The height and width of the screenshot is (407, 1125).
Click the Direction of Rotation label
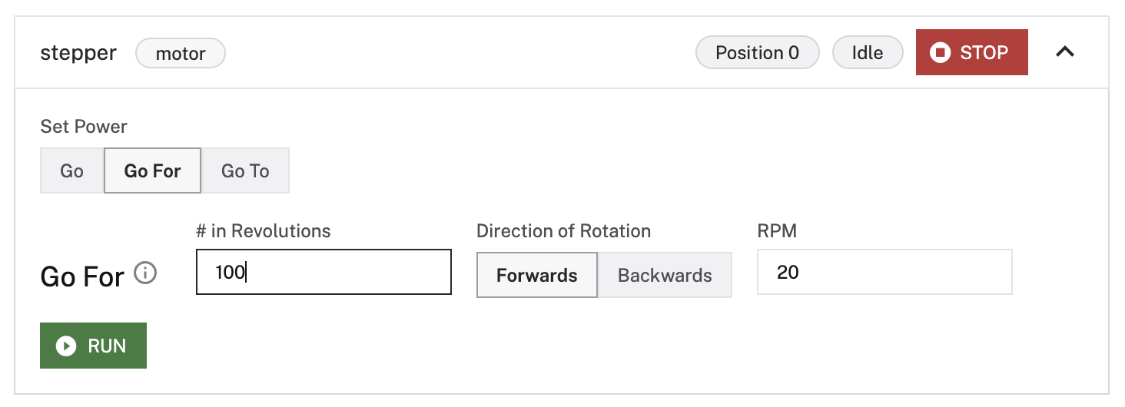pos(563,231)
